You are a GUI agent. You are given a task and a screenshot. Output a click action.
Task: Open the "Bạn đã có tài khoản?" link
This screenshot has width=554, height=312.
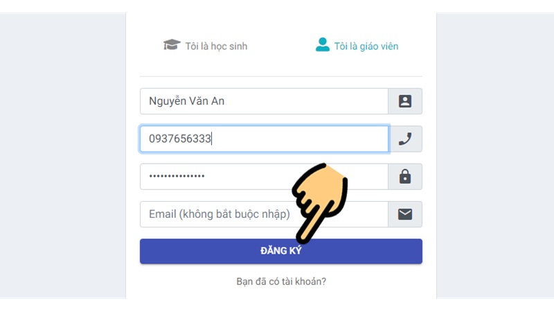281,281
